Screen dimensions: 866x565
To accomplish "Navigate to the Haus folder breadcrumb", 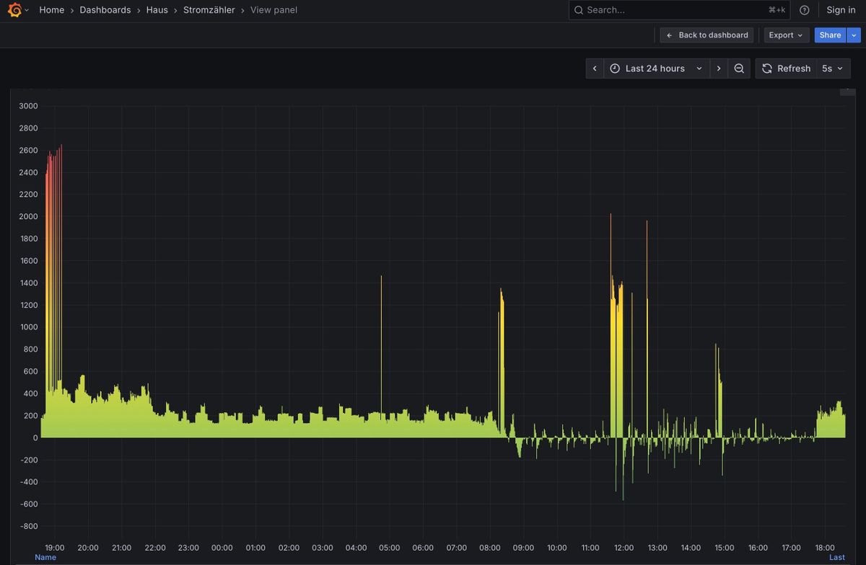I will coord(157,10).
